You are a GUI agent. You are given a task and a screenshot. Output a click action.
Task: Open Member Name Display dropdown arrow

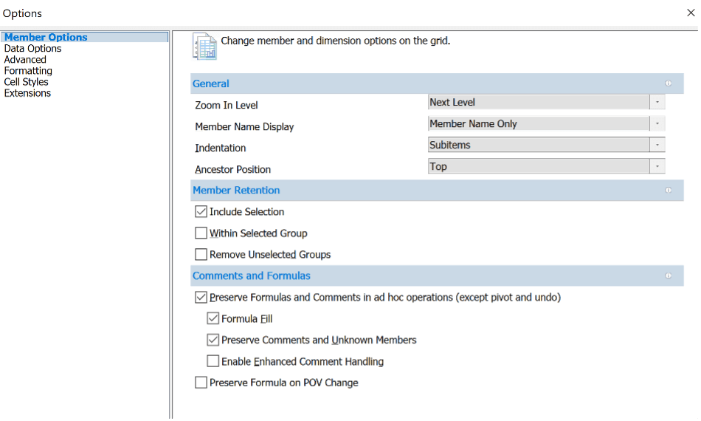pos(657,123)
